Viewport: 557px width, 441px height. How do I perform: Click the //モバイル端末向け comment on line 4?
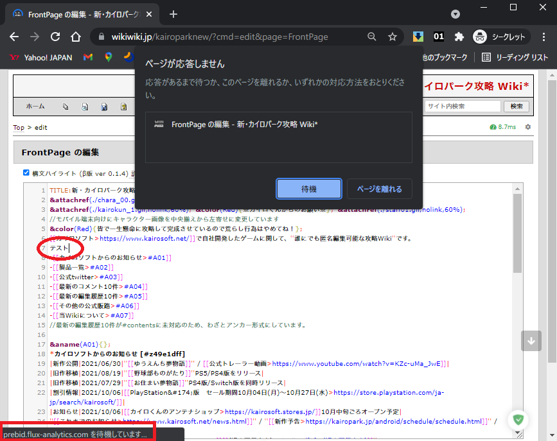point(164,219)
